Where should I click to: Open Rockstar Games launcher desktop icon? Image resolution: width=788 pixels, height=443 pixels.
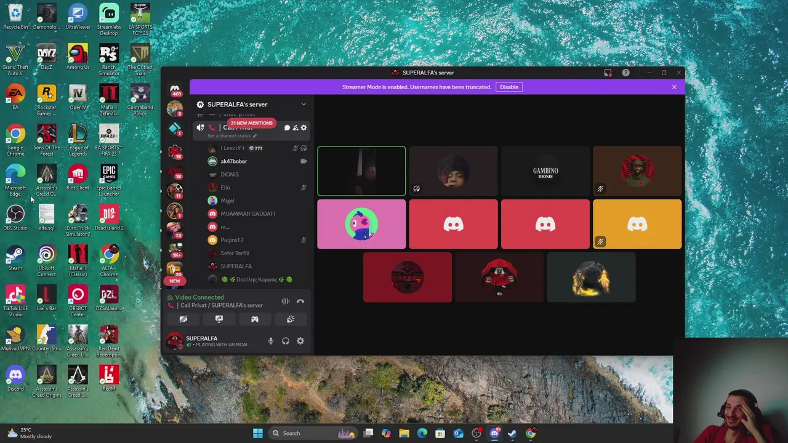tap(47, 100)
